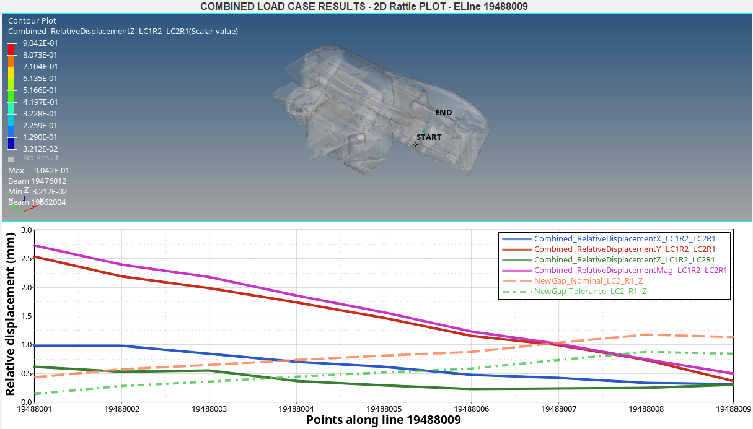Click the Max = 9.042E-01 readout
The width and height of the screenshot is (753, 429).
[38, 170]
